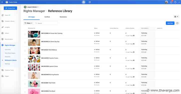Switch to the All Images tab
The image size is (181, 94).
31,17
